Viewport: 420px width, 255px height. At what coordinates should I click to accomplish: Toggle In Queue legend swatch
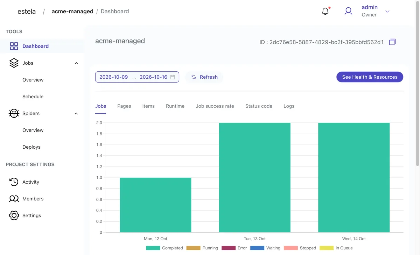point(327,248)
